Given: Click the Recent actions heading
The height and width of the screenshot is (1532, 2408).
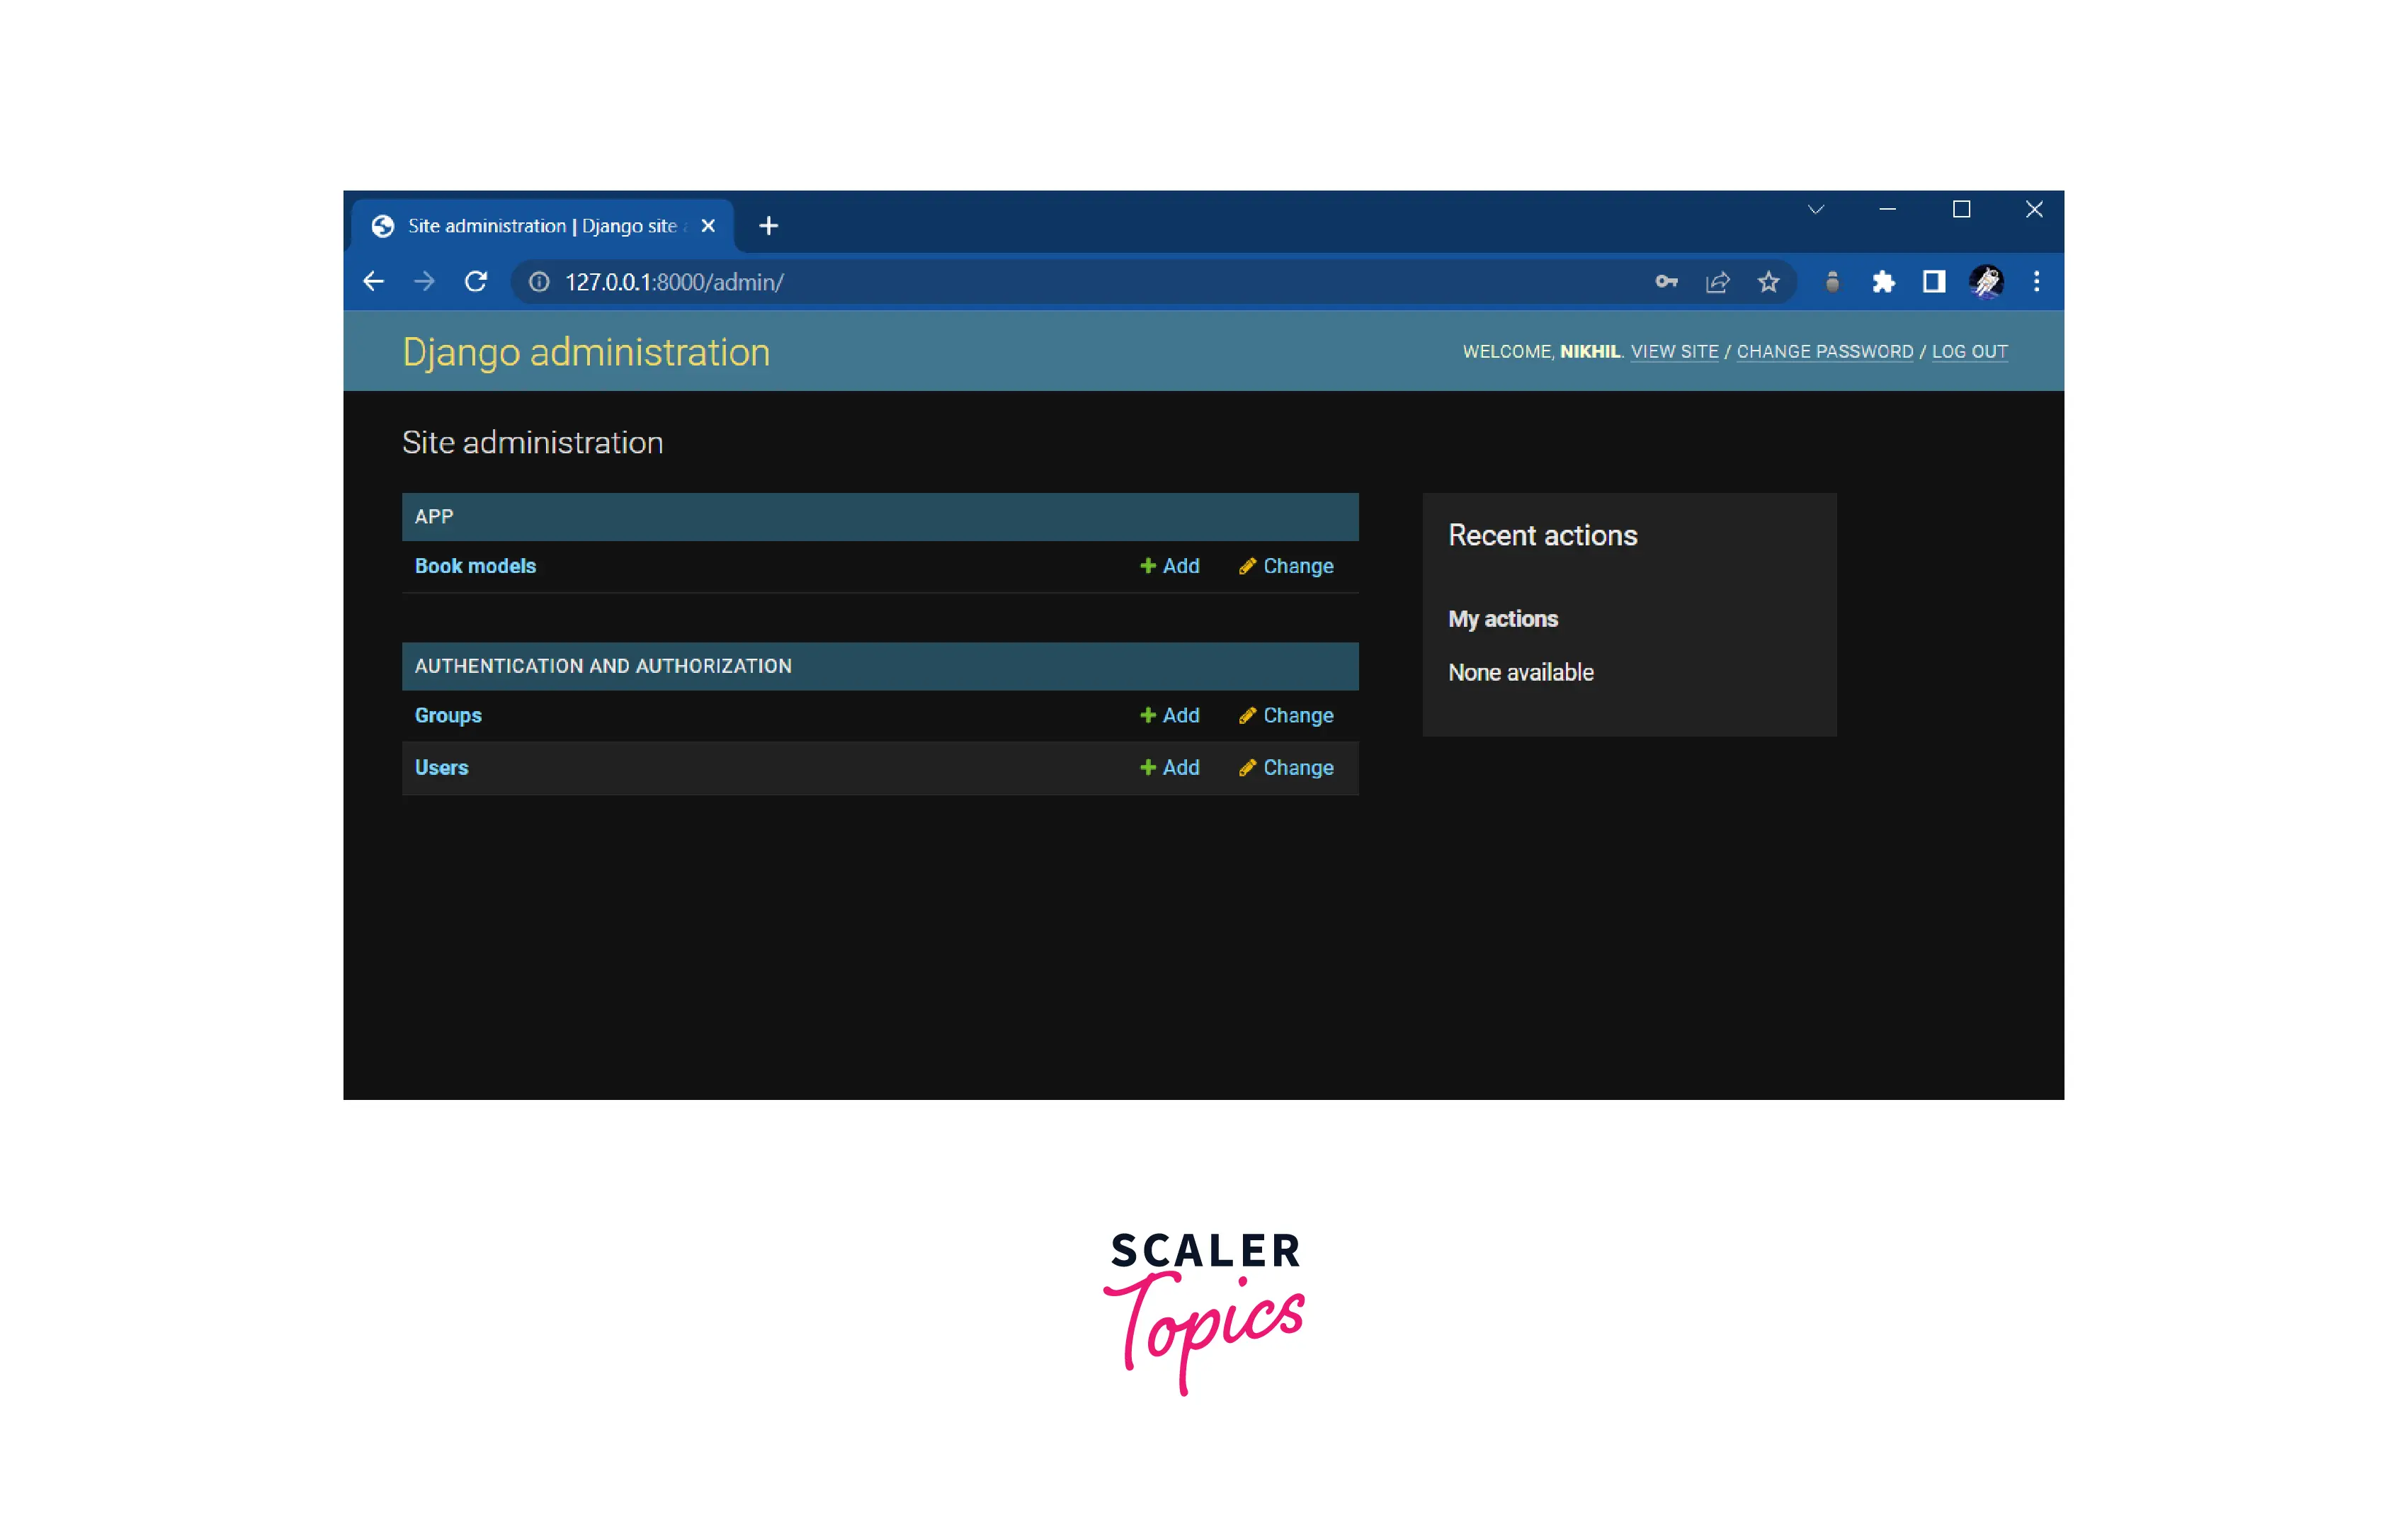Looking at the screenshot, I should pyautogui.click(x=1542, y=536).
